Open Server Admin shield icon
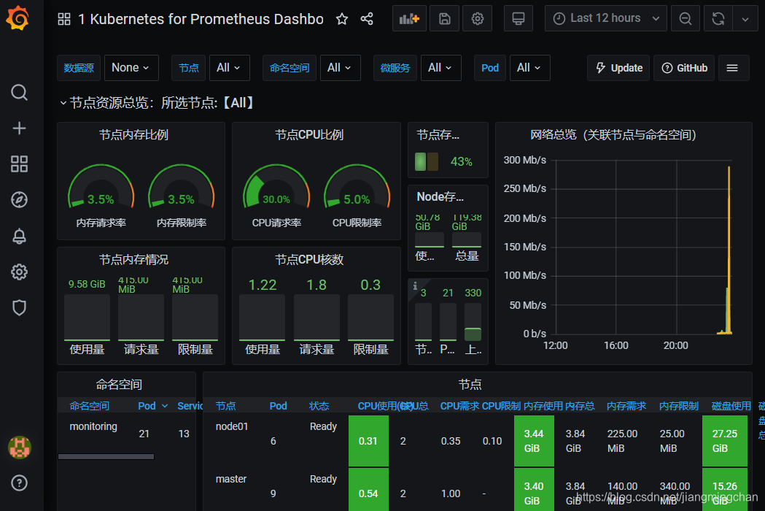The image size is (765, 511). (19, 308)
